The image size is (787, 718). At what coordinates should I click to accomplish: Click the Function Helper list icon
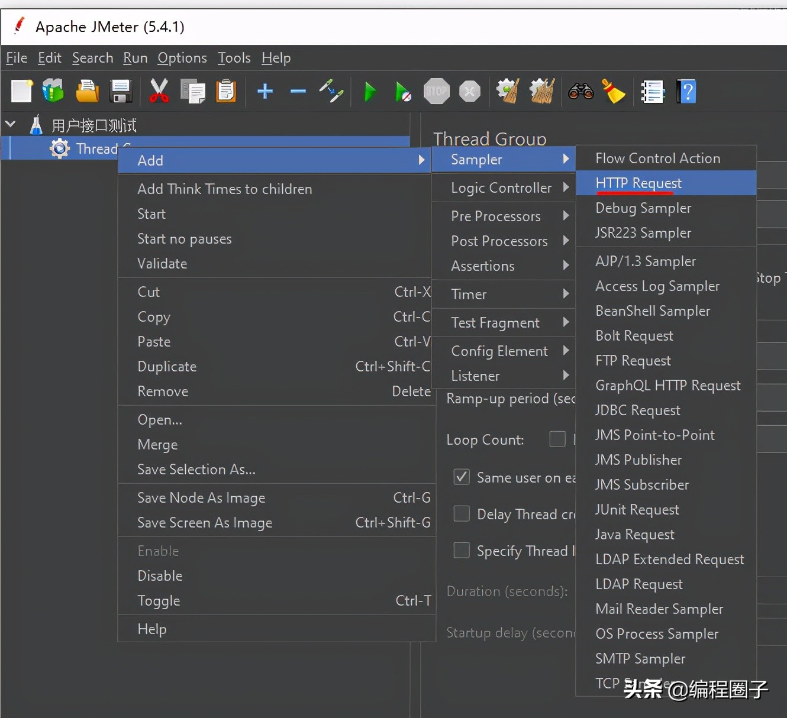tap(653, 91)
